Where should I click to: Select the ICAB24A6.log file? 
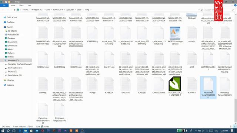[x=59, y=60]
